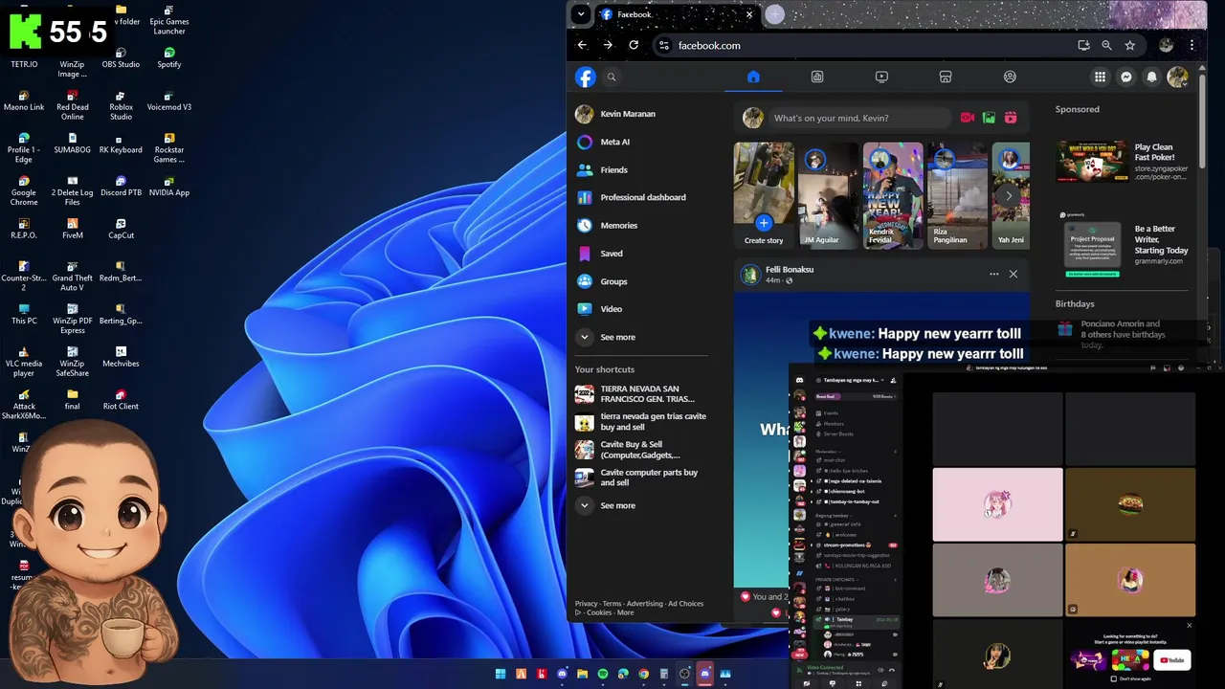Create a story with the plus card
This screenshot has width=1225, height=689.
[x=764, y=195]
